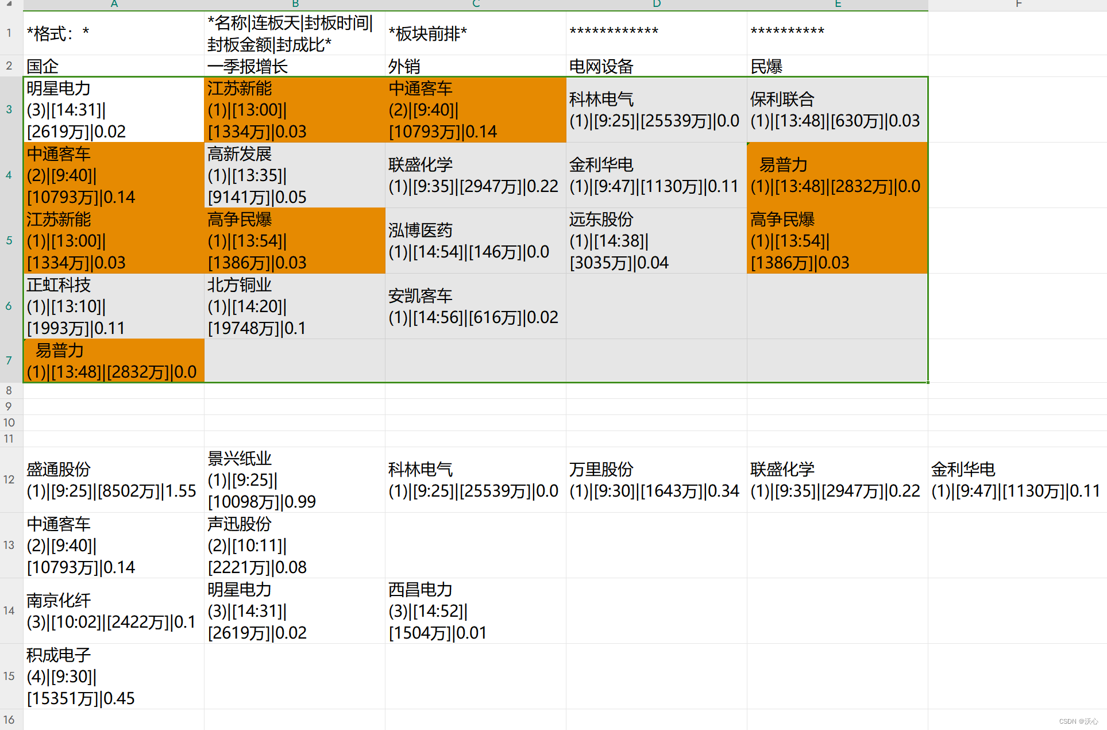Click the '泓博医药' cell
The image size is (1107, 730).
point(476,241)
